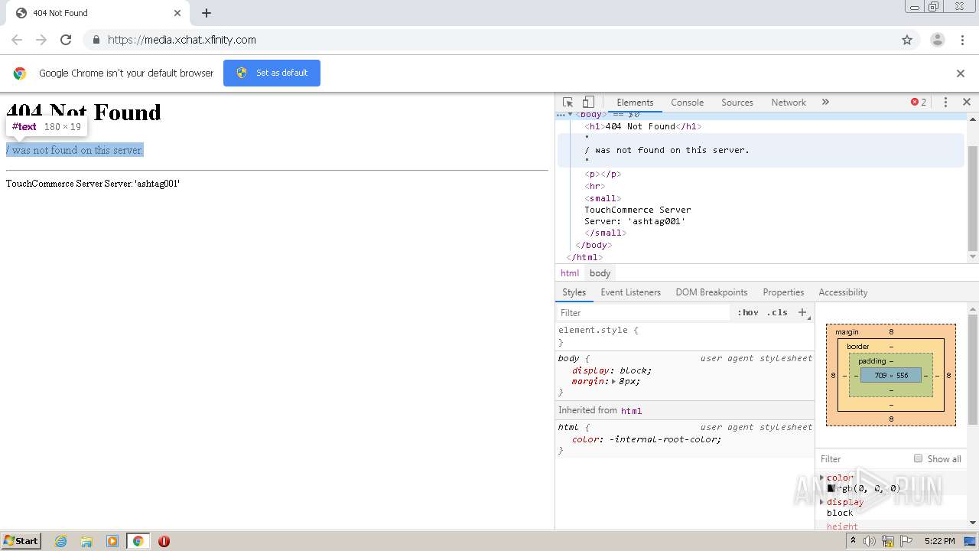Show more DevTools panels
The height and width of the screenshot is (551, 979).
[x=825, y=102]
